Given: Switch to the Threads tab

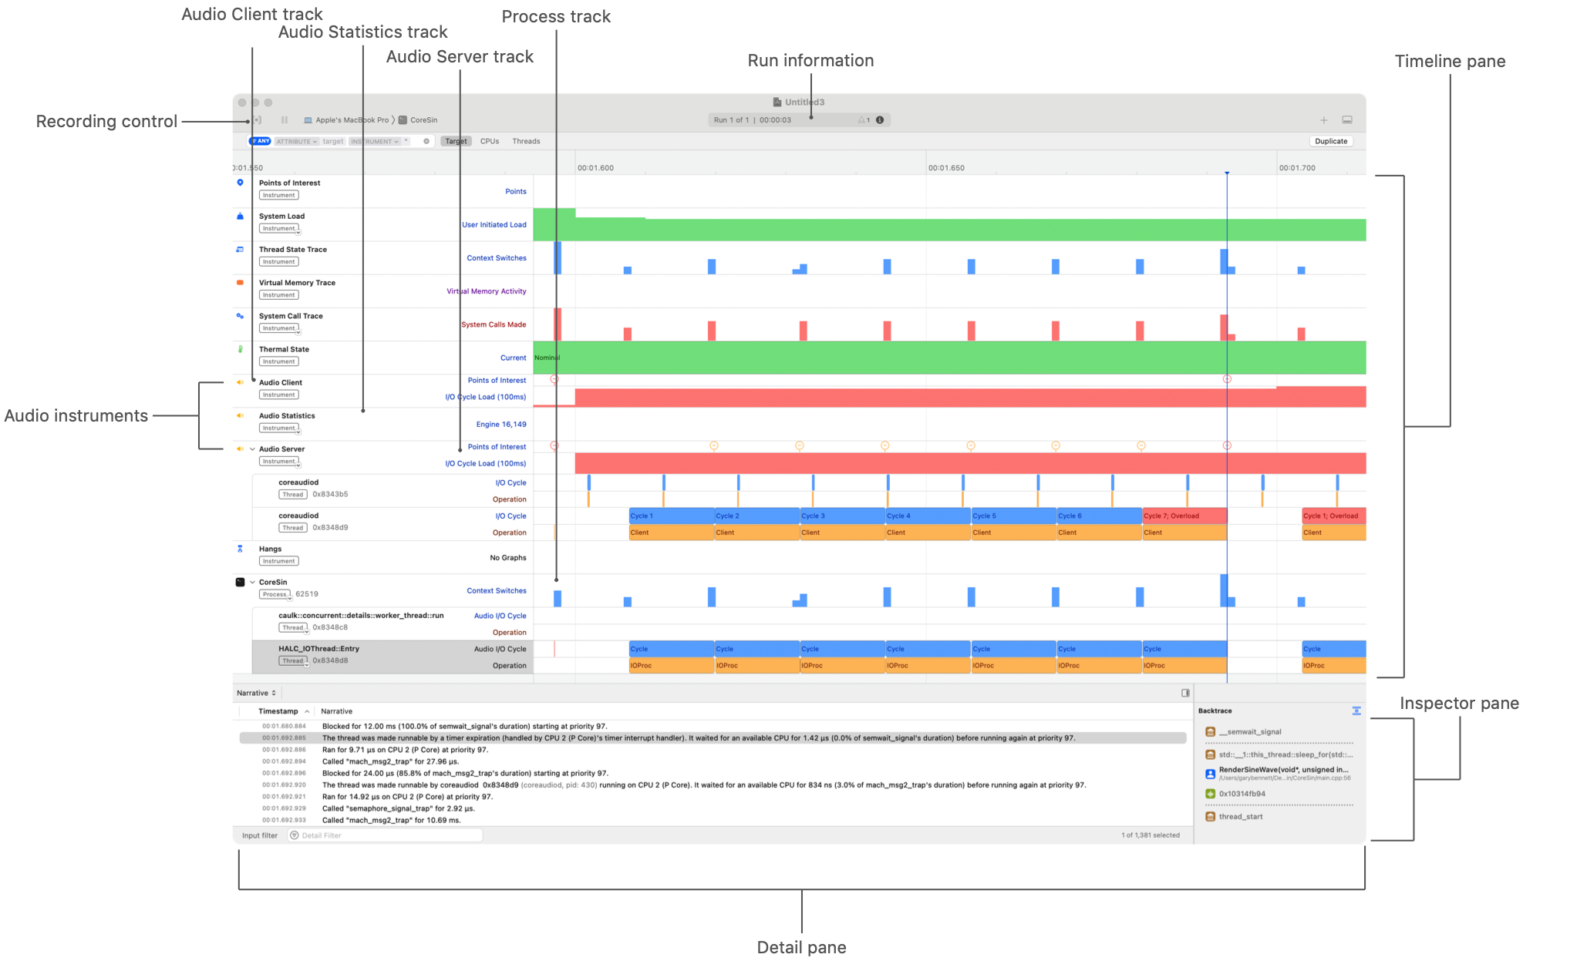Looking at the screenshot, I should (526, 141).
